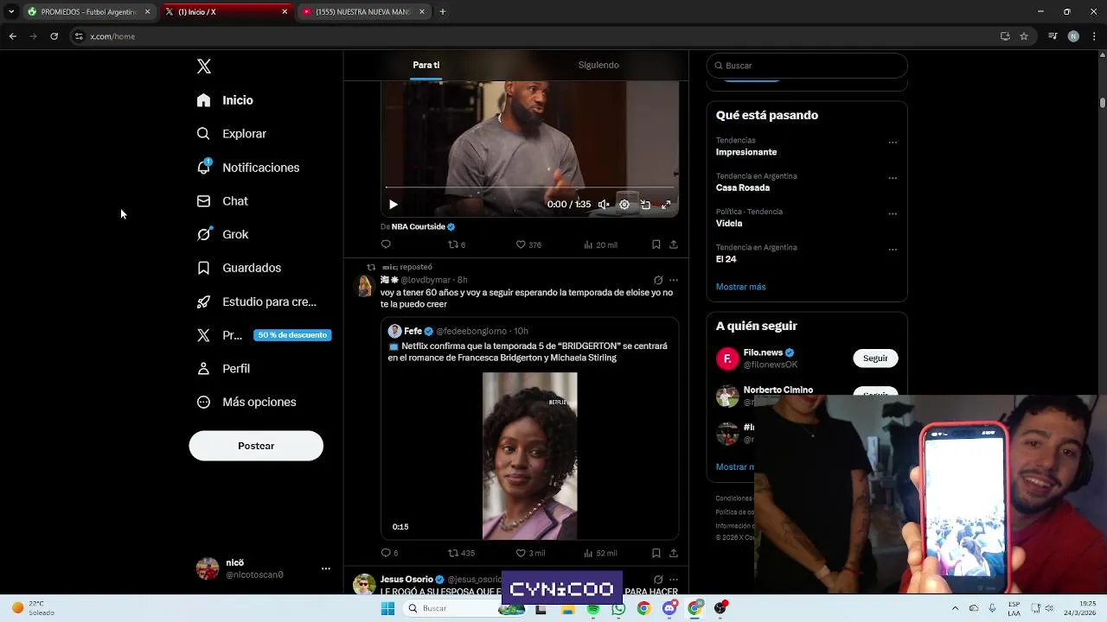Like the post with 376 likes
Viewport: 1107px width, 622px height.
(x=528, y=244)
